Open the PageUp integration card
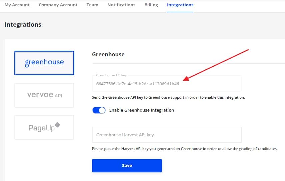Image resolution: width=285 pixels, height=181 pixels. coord(44,127)
